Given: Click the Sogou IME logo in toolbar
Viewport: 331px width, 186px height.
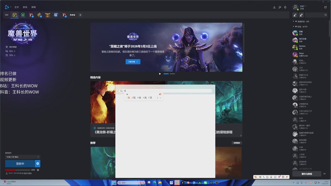Looking at the screenshot, I should [x=256, y=177].
